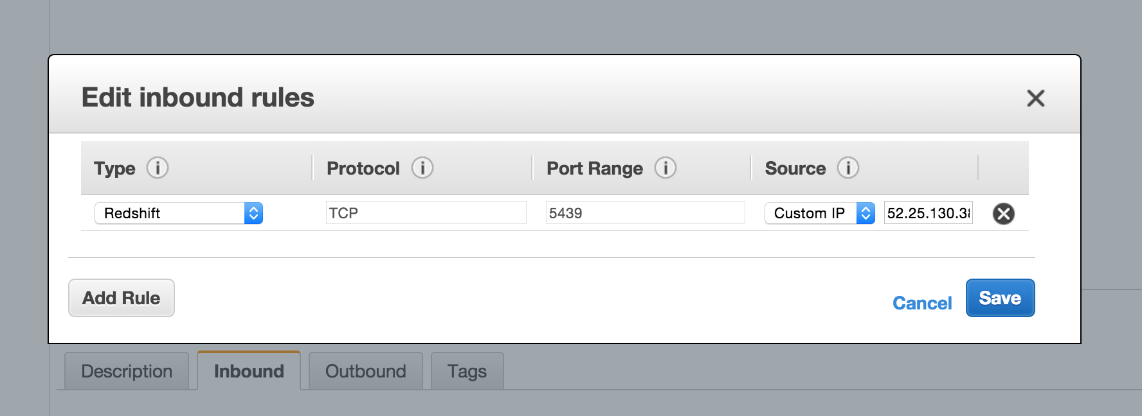Remove the Redshift rule with the X icon
This screenshot has height=416, width=1142.
pos(1004,213)
